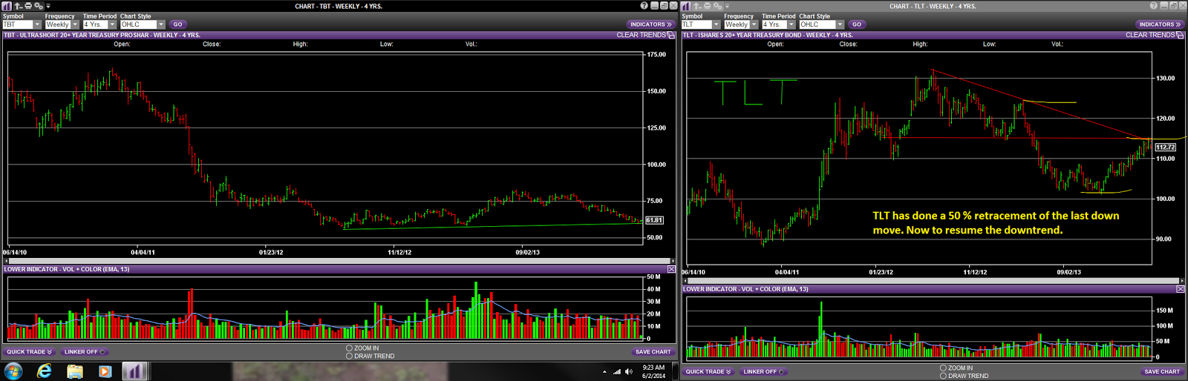Viewport: 1188px width, 381px height.
Task: Open settings gears icon in TBT window
Action: point(39,6)
